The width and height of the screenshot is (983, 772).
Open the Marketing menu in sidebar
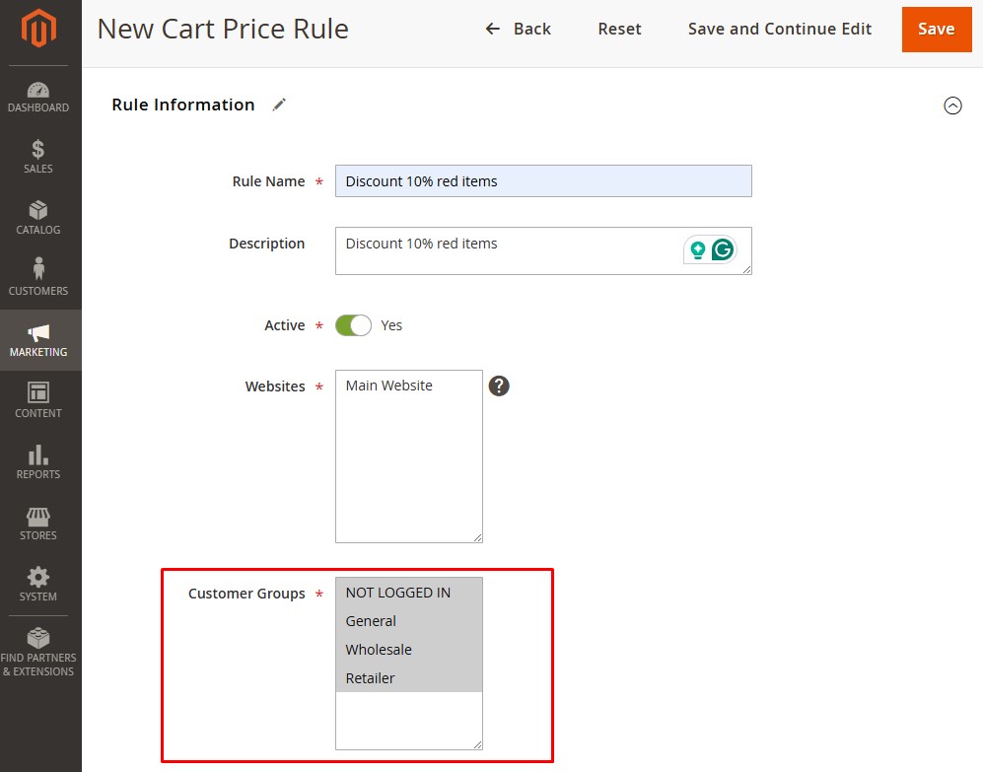point(38,340)
